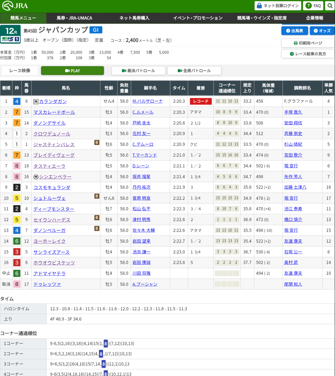The image size is (335, 376).
Task: Click 出馬表 blue button
Action: pos(295,31)
